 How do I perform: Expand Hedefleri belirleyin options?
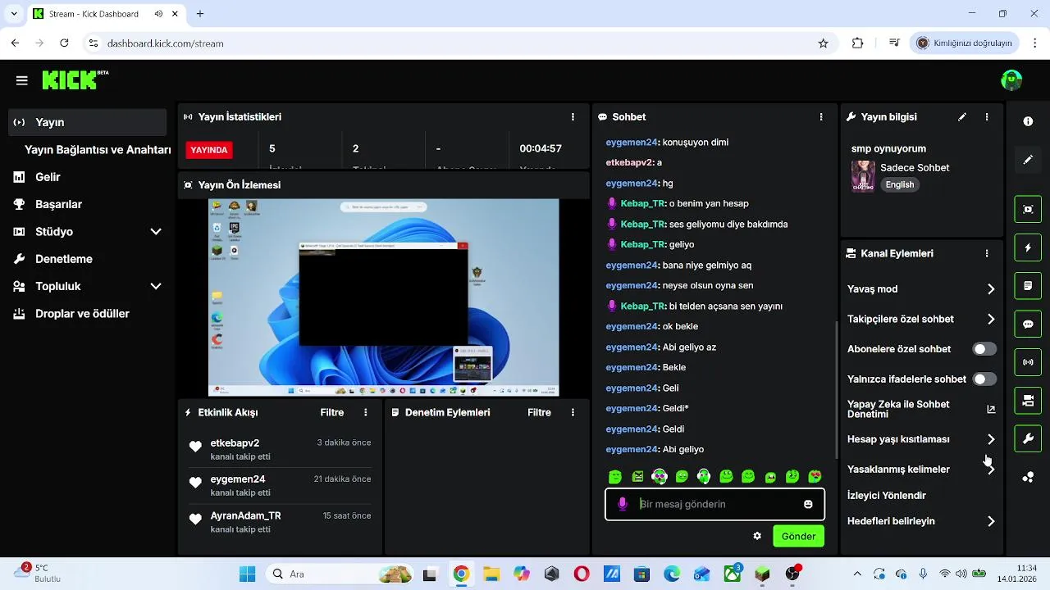[991, 521]
